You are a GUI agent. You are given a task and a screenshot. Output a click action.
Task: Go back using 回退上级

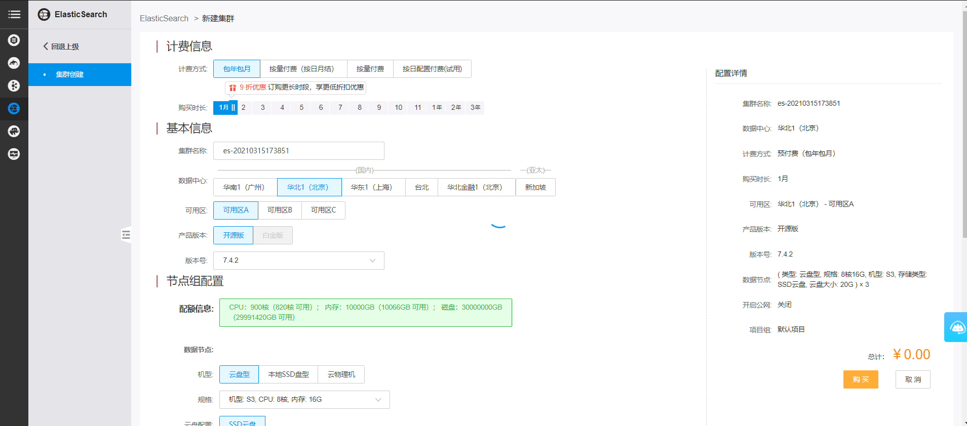pyautogui.click(x=61, y=47)
